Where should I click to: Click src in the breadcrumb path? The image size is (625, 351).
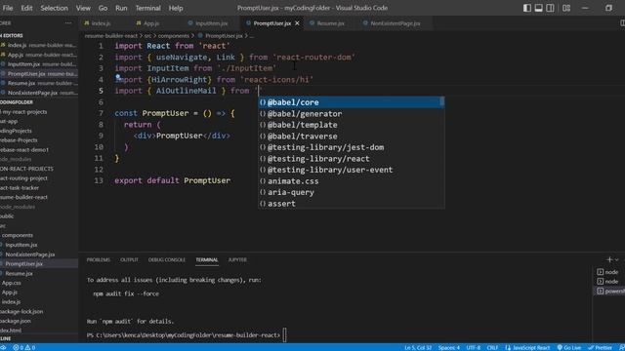(147, 36)
